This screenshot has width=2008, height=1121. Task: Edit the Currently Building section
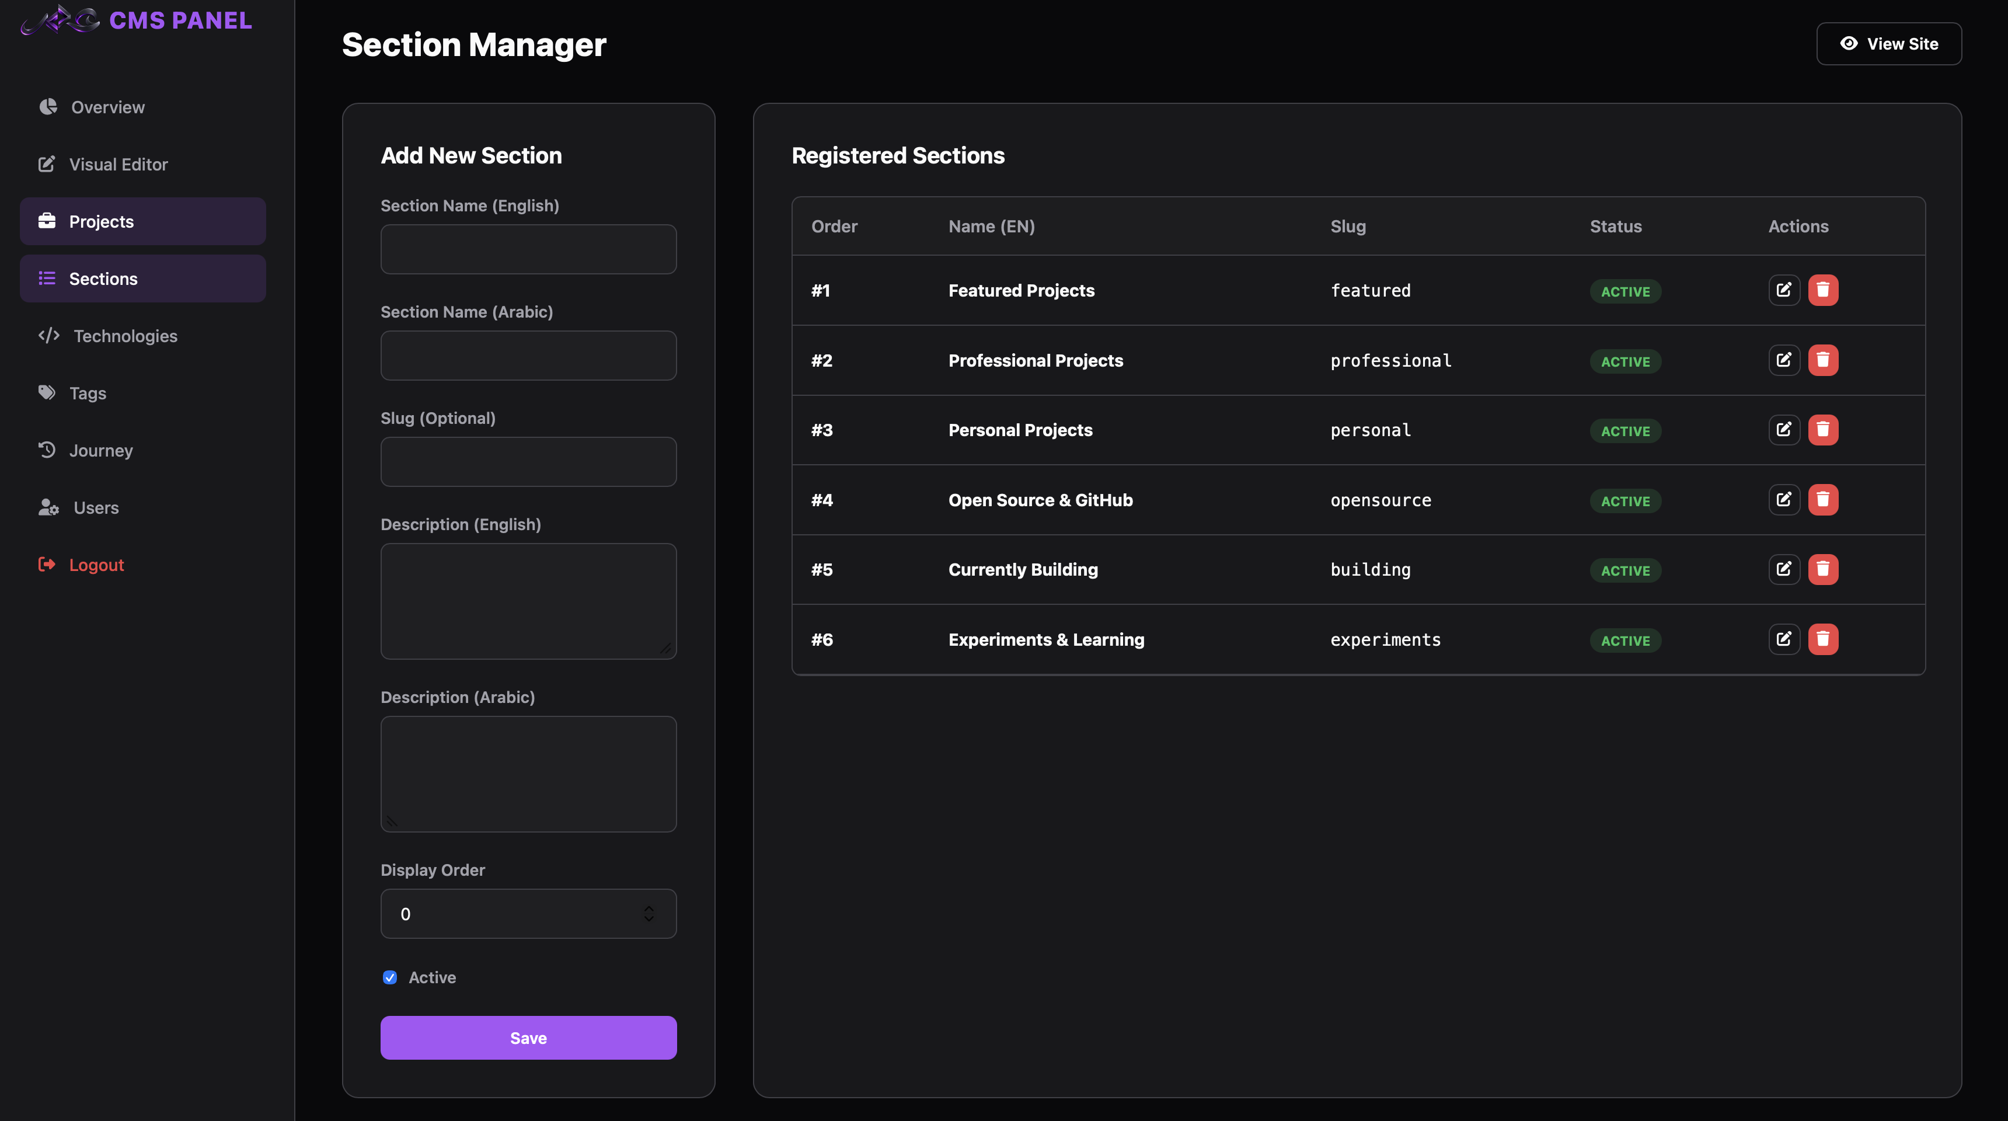click(1783, 569)
